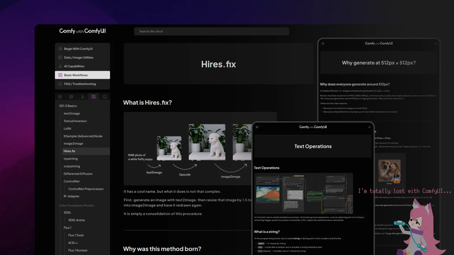This screenshot has width=454, height=255.
Task: Click the Other Foundation Models group heading
Action: (76, 206)
